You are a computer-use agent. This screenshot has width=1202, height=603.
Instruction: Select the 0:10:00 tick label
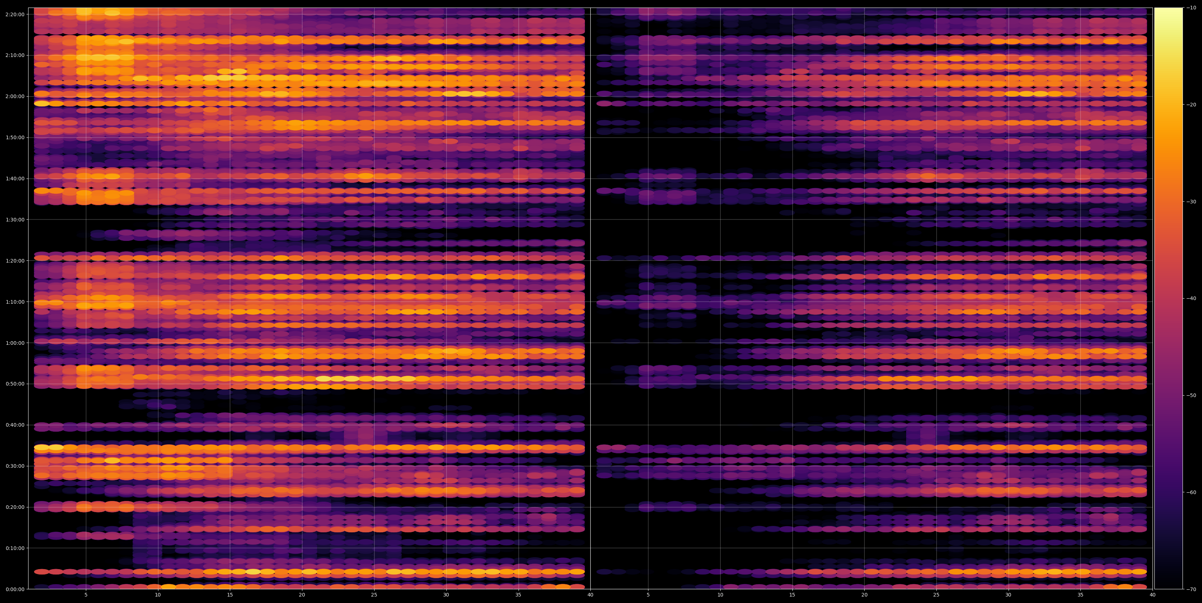click(14, 548)
